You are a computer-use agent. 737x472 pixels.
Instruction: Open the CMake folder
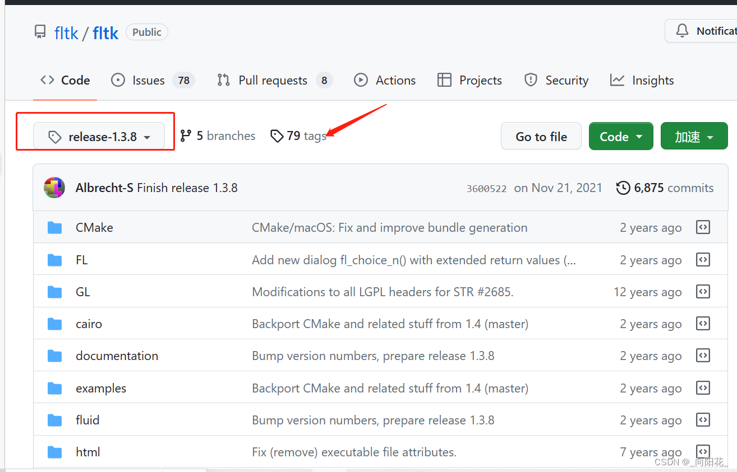point(94,228)
